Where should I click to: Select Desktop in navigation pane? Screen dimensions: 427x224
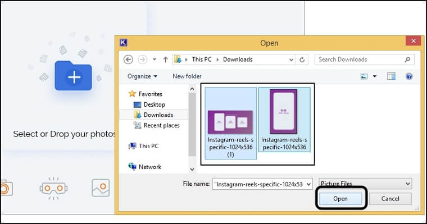coord(155,104)
